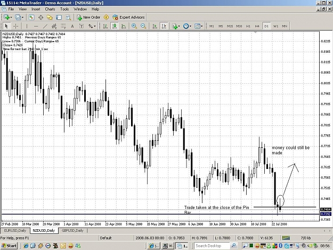Click the Windows Start button
The image size is (333, 250).
[x=9, y=246]
